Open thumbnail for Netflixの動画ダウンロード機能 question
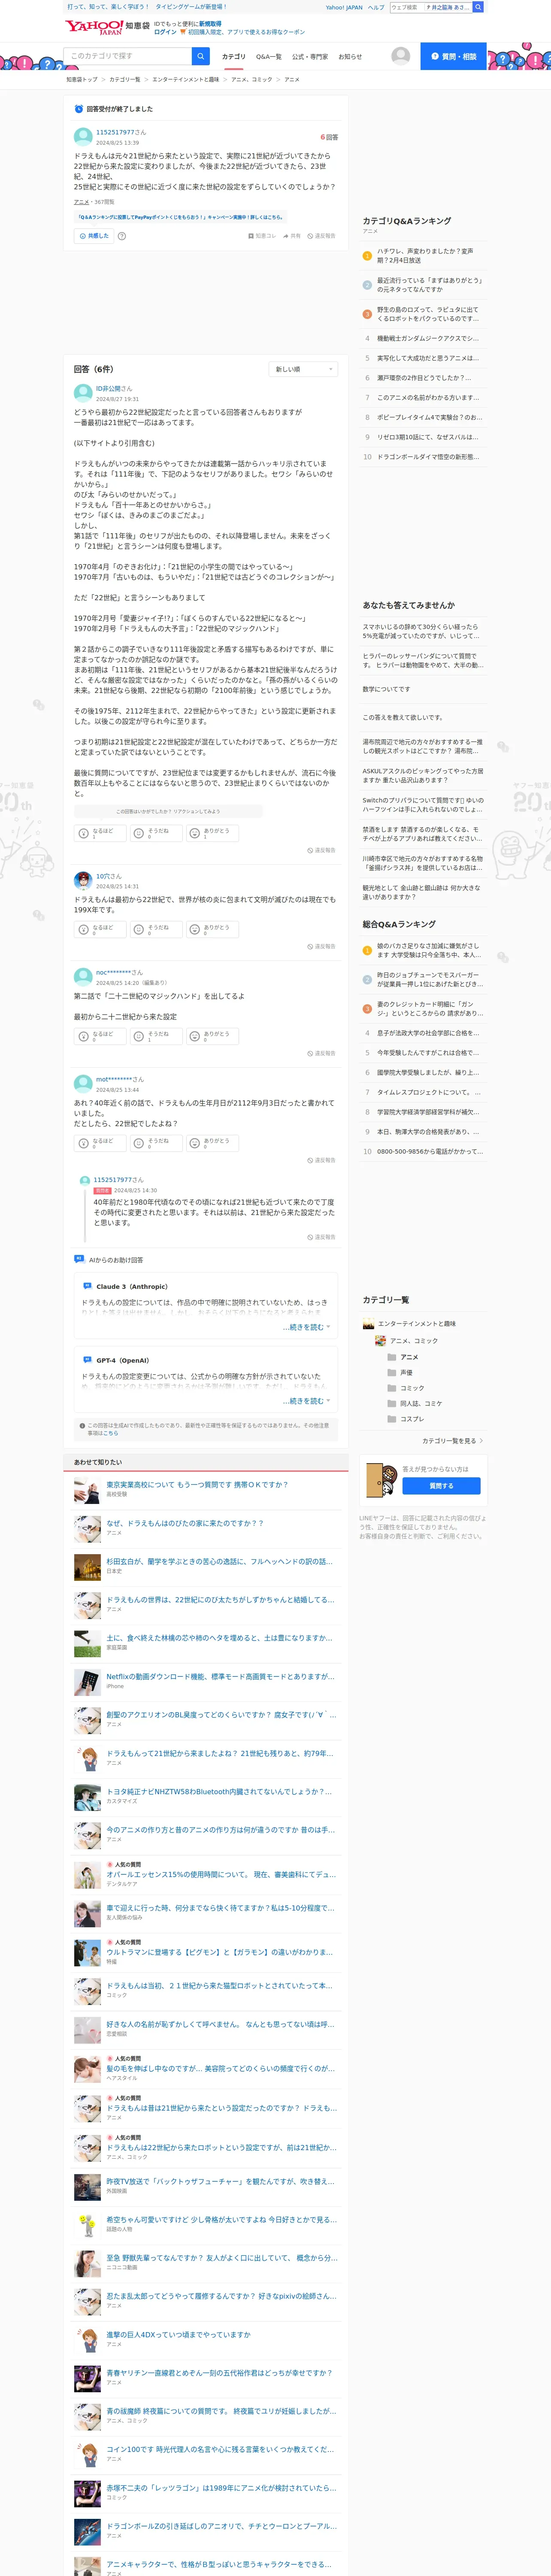Image resolution: width=551 pixels, height=2576 pixels. point(87,1682)
